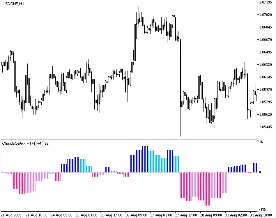The image size is (276, 218).
Task: Click the 0 level on indicator scale
Action: tap(260, 172)
